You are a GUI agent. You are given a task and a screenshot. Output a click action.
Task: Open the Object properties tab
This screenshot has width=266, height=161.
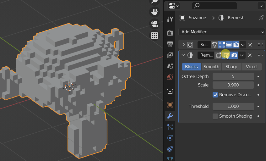click(170, 105)
